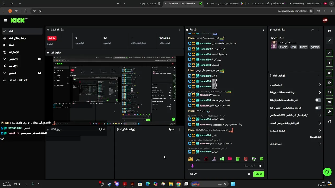Click the infinity icon below chat input
Screen dimensions: 335x188
click(x=191, y=174)
